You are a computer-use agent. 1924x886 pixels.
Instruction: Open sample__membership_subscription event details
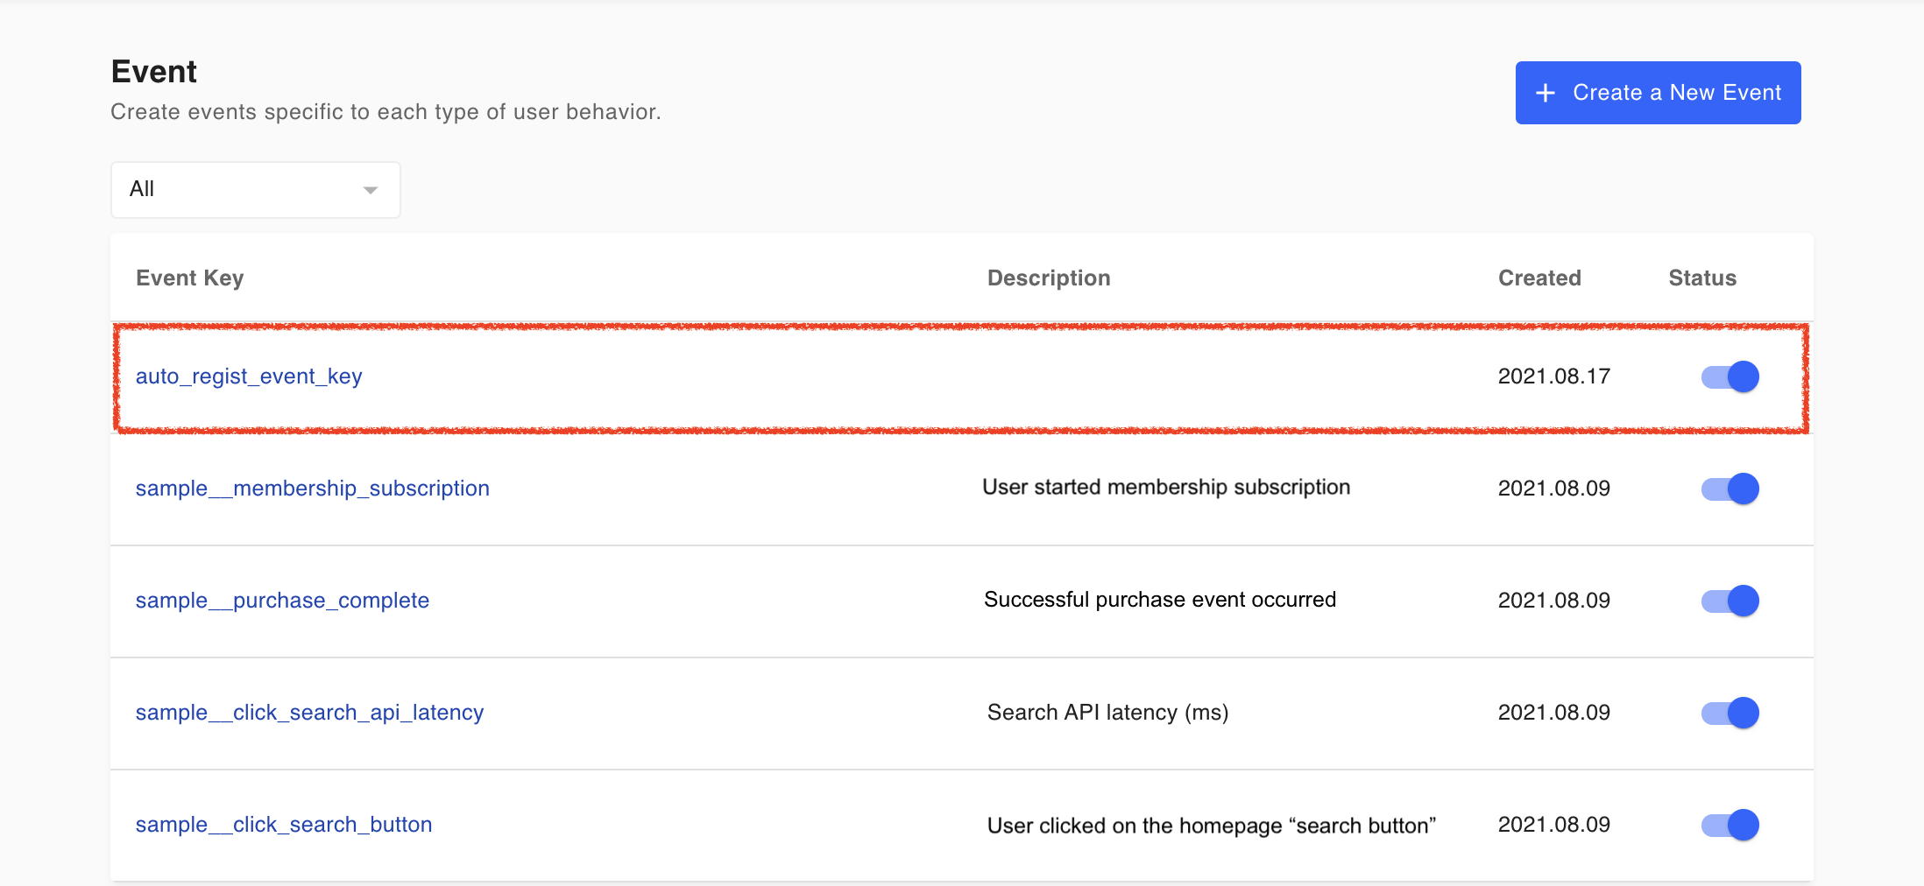click(x=312, y=489)
